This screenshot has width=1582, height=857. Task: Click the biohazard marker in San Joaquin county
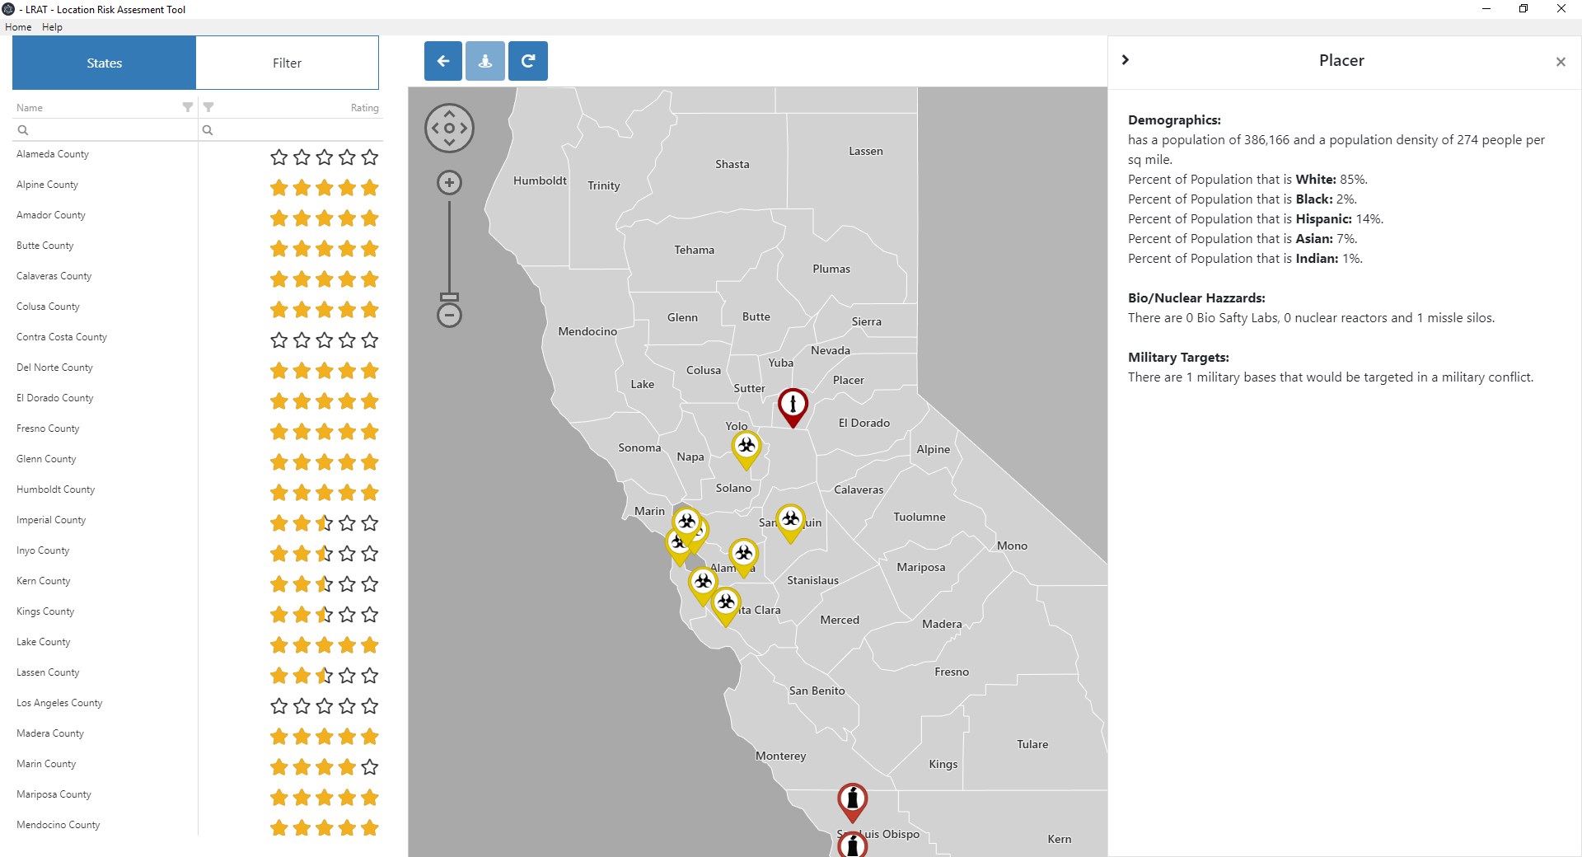click(790, 520)
